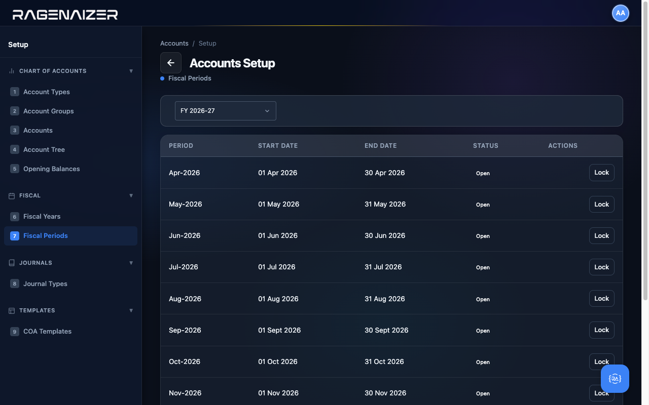Click the Accounts breadcrumb link
Viewport: 649px width, 405px height.
[174, 44]
